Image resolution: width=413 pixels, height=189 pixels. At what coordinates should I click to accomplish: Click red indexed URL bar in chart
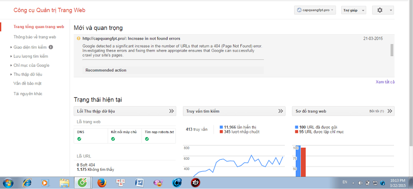pos(303,162)
